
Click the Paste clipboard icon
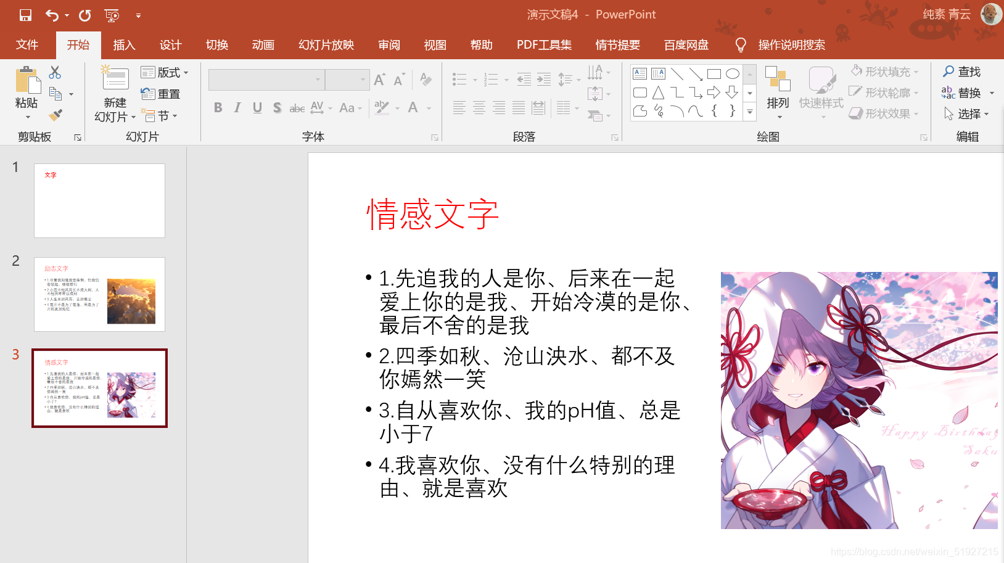[27, 80]
